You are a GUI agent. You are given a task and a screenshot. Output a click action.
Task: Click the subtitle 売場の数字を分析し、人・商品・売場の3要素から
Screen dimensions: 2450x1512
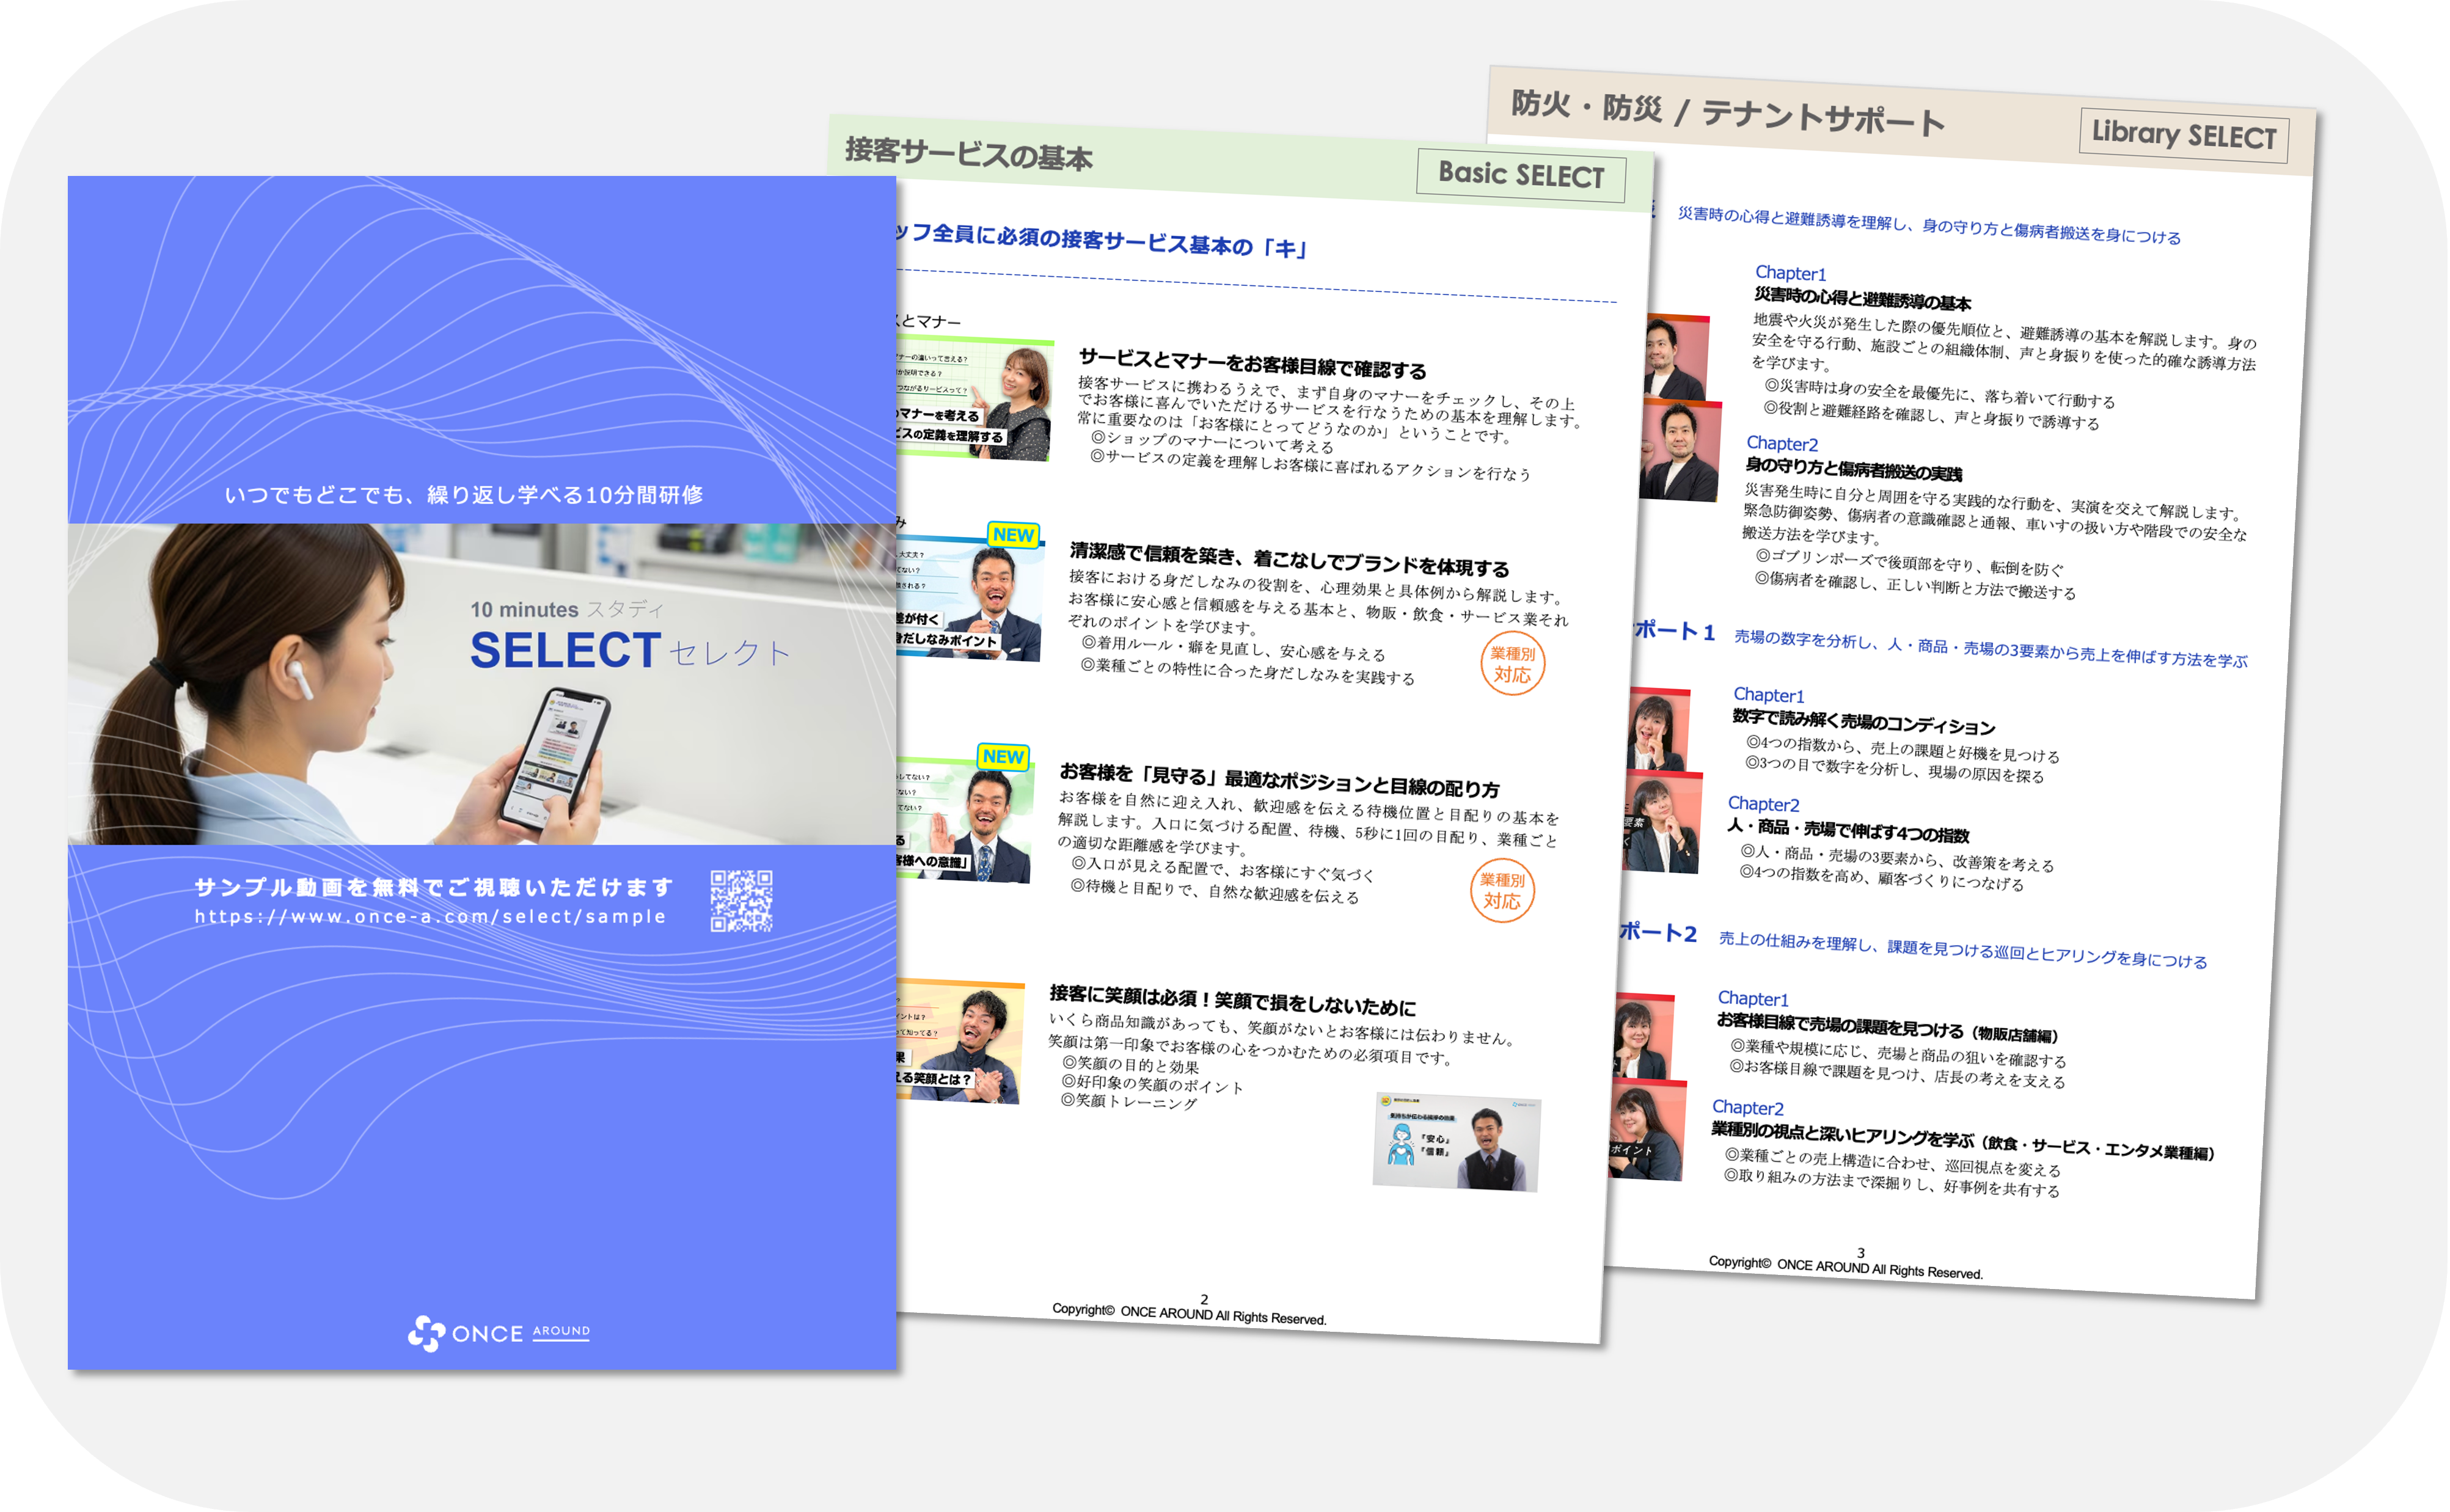coord(1991,649)
